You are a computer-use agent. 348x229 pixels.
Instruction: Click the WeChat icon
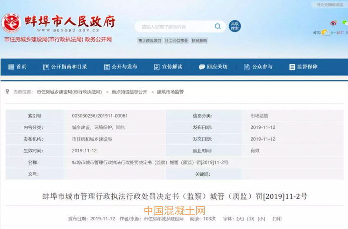click(344, 23)
